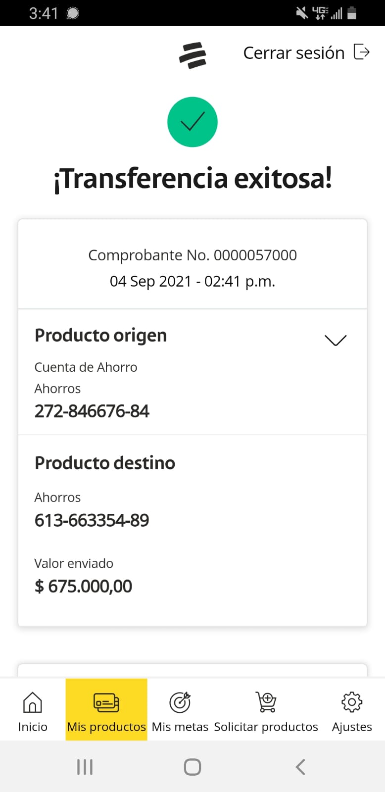Screen dimensions: 385x792
Task: Select the Ajustes label in navigation
Action: pos(352,726)
